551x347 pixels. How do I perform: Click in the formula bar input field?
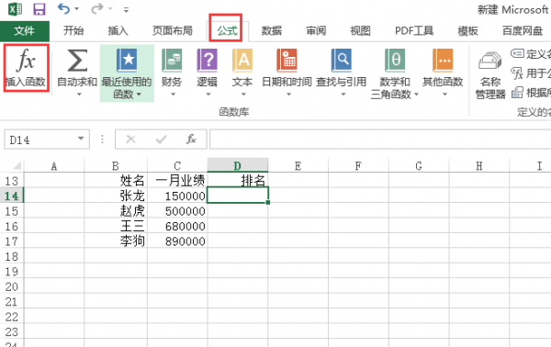380,140
